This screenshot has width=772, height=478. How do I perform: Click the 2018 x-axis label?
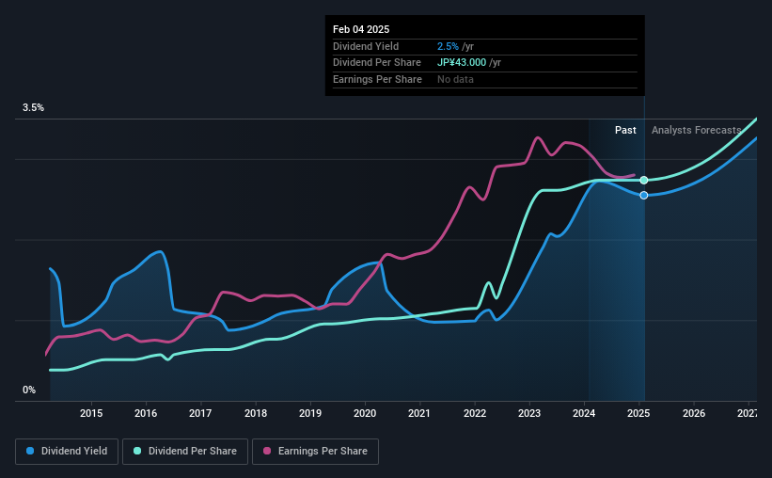(x=256, y=413)
